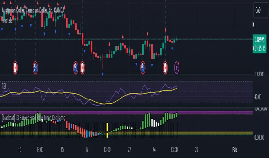Click the RSI scale value 40.00
This screenshot has width=269, height=158.
coord(258,97)
